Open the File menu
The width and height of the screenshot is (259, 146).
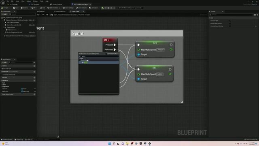pos(8,1)
